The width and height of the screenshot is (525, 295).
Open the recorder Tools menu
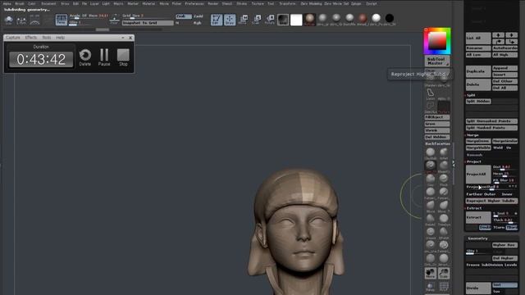pyautogui.click(x=47, y=38)
